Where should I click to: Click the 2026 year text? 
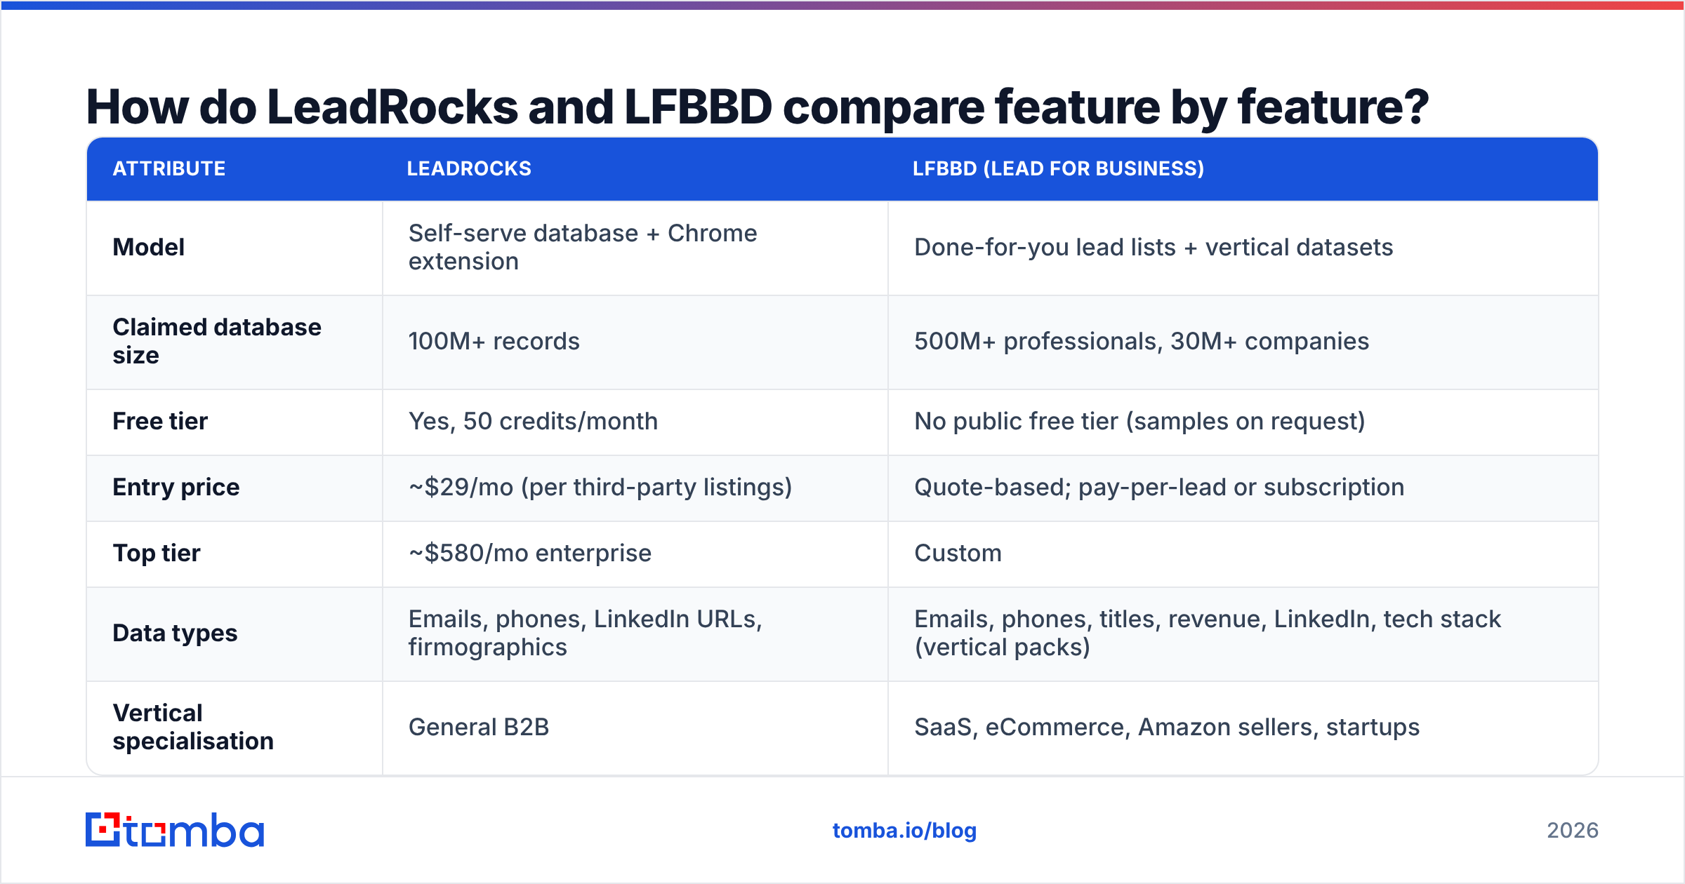[1573, 831]
